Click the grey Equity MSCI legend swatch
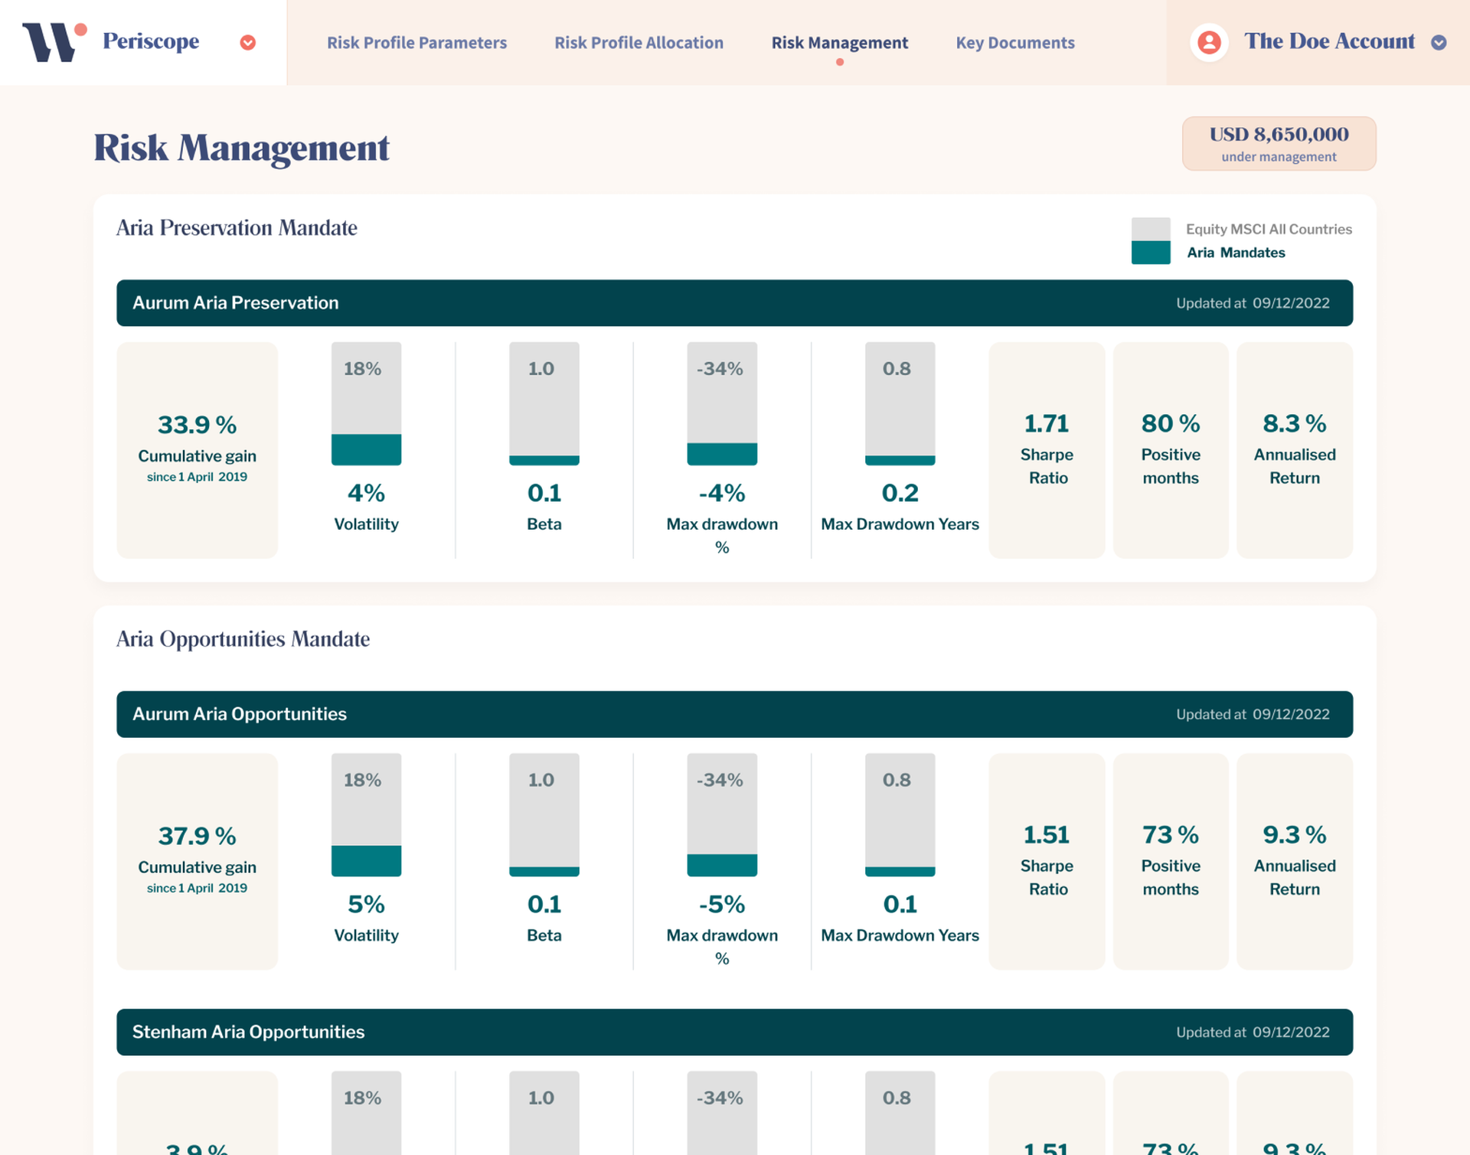Screen dimensions: 1470x1155 point(1150,229)
